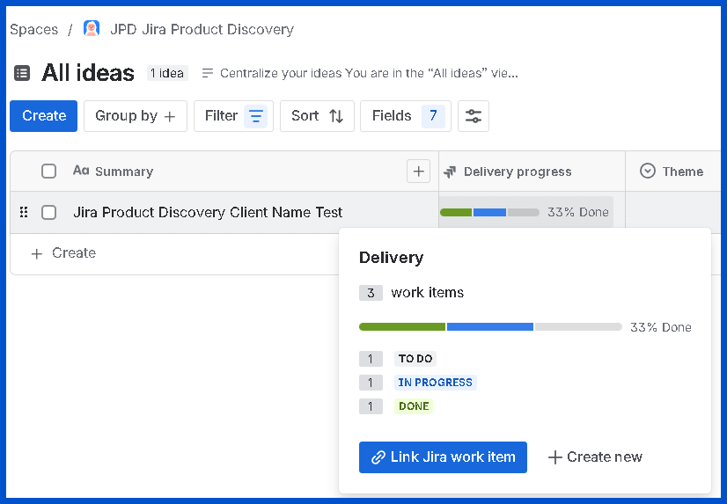This screenshot has height=504, width=727.
Task: Click Create new in Delivery popup
Action: click(595, 457)
